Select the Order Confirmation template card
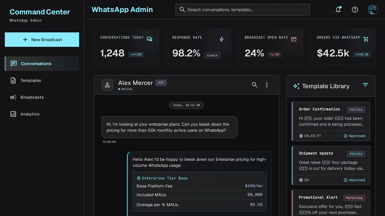 click(x=331, y=122)
